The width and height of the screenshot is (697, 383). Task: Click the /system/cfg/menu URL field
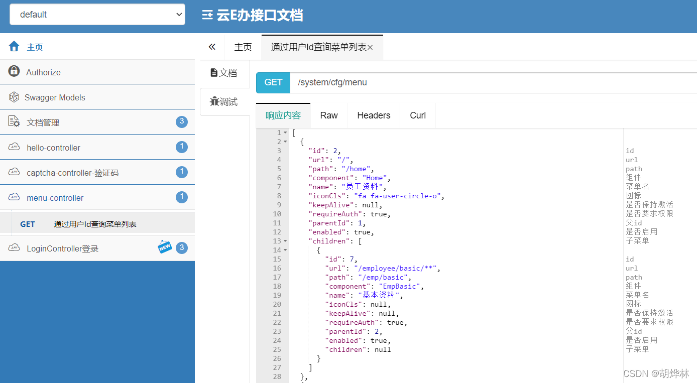[x=494, y=82]
